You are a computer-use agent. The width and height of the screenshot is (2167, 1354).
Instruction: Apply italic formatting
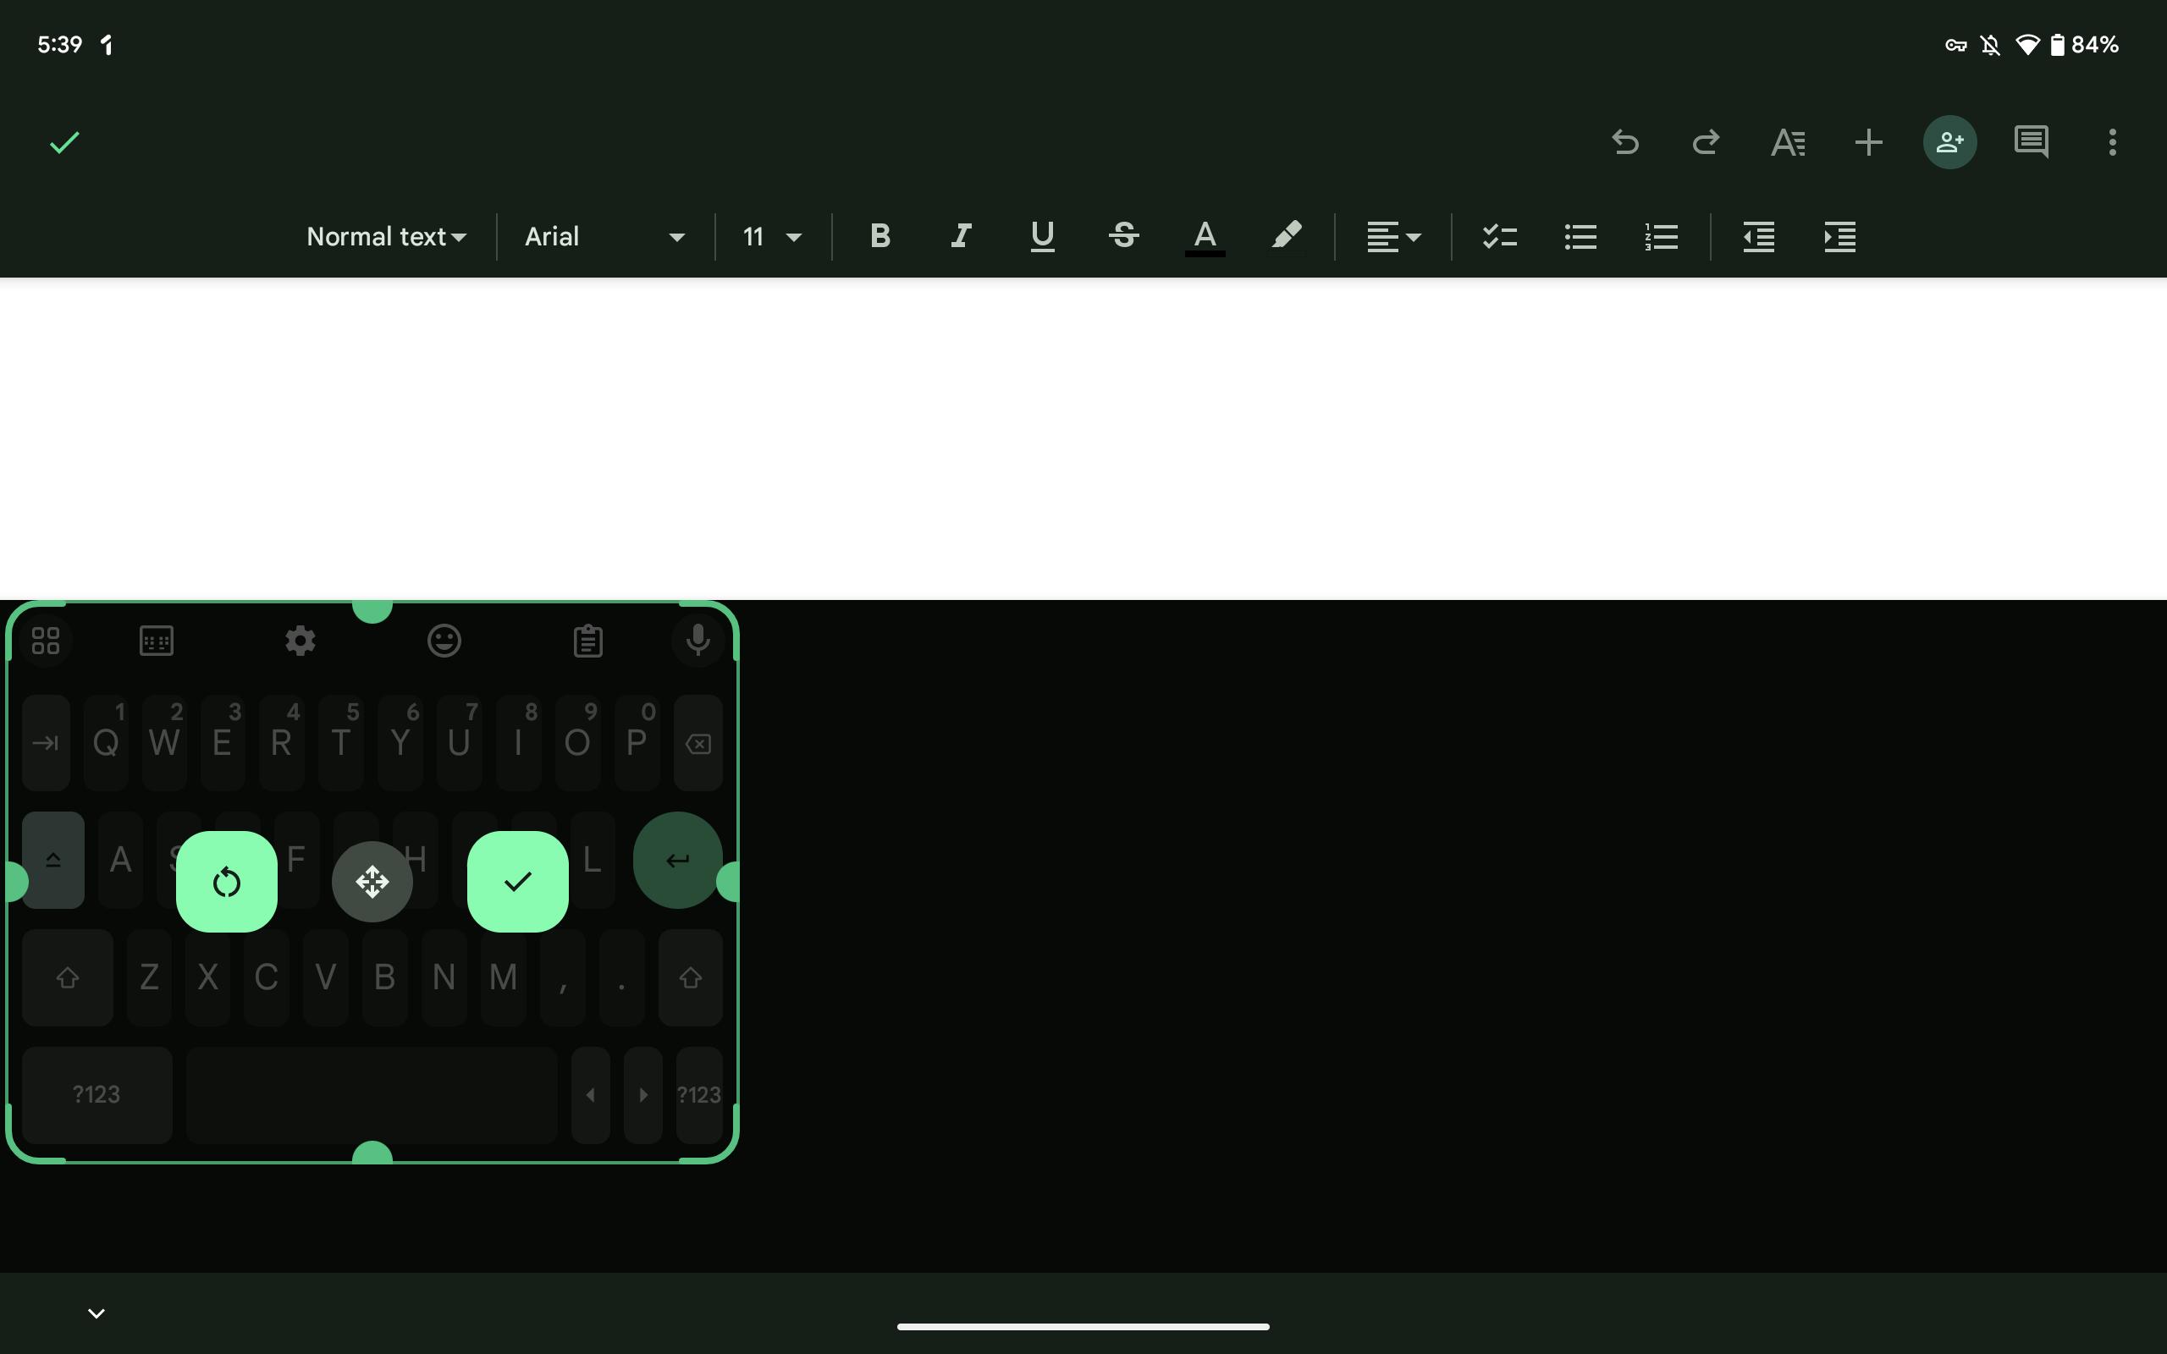(x=960, y=235)
